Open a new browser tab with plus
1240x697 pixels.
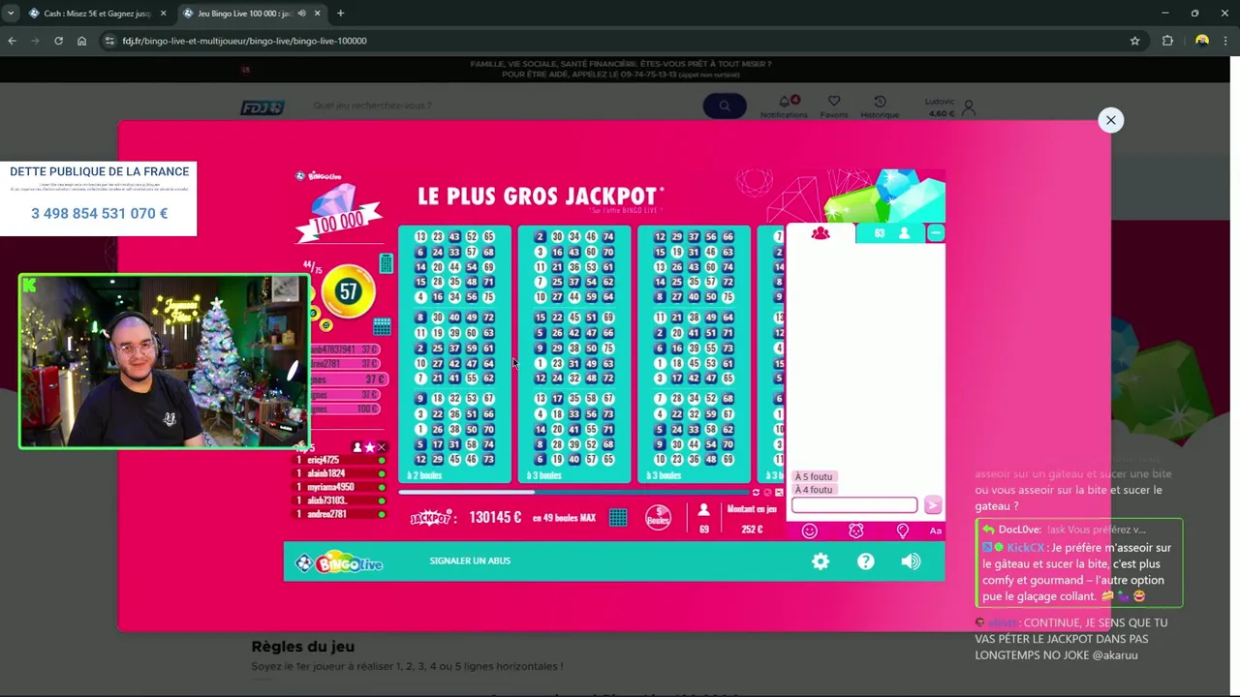[x=340, y=14]
